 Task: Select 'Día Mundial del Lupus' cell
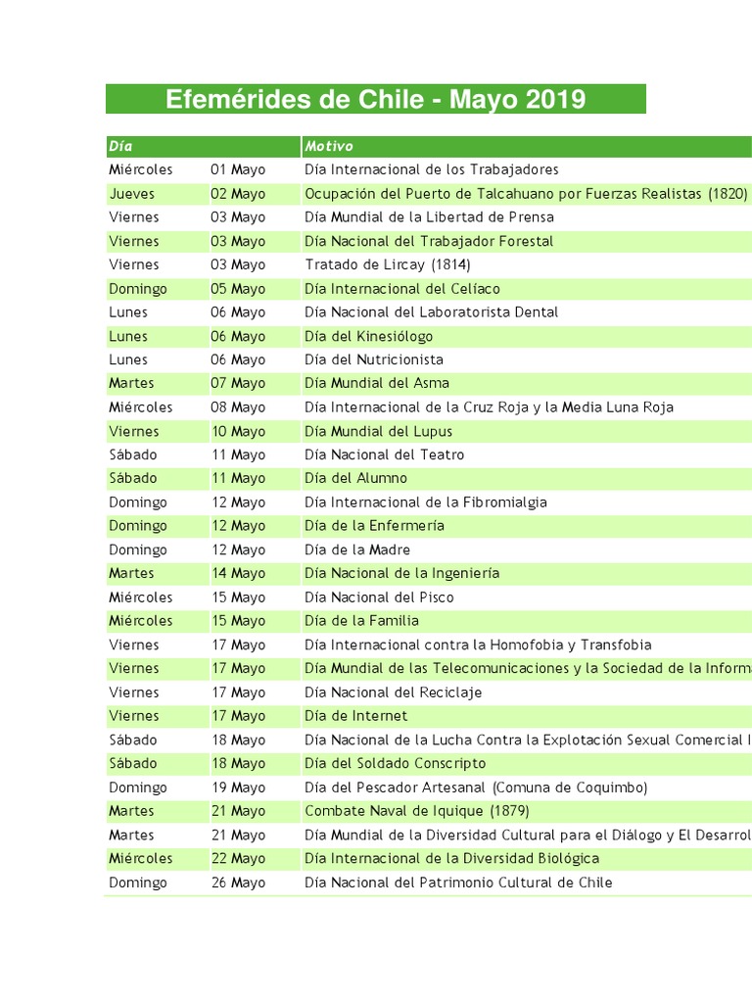click(x=379, y=432)
